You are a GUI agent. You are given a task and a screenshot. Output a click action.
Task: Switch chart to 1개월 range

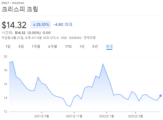(36, 46)
